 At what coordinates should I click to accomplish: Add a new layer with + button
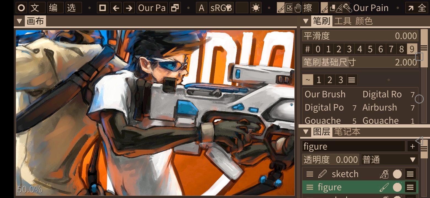413,146
